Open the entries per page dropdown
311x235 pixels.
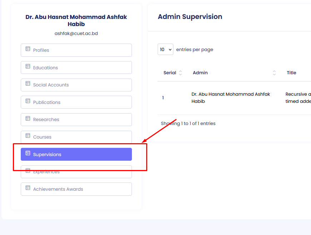(166, 49)
